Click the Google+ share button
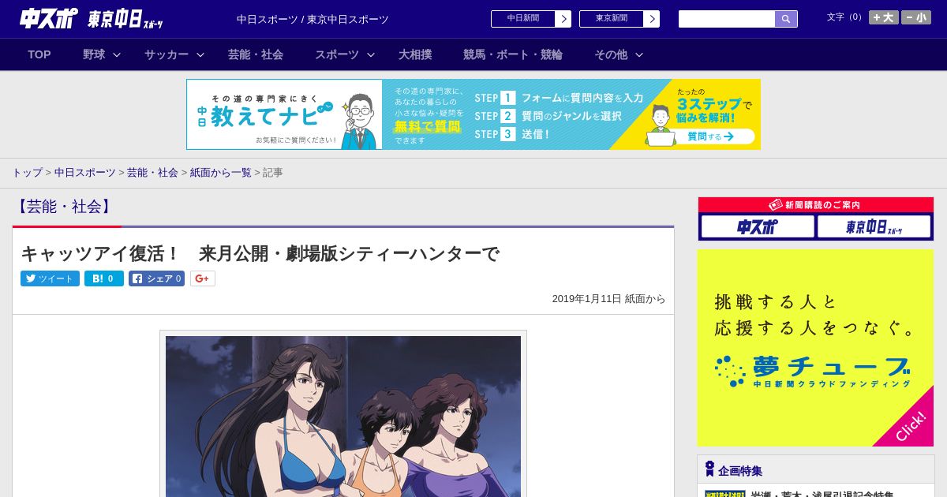Screen dimensions: 947x497 (x=203, y=278)
